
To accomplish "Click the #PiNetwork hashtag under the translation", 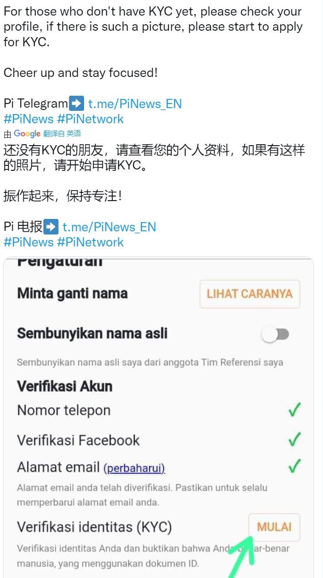I will tap(90, 242).
